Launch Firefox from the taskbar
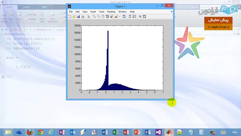This screenshot has height=136, width=241. click(x=30, y=132)
